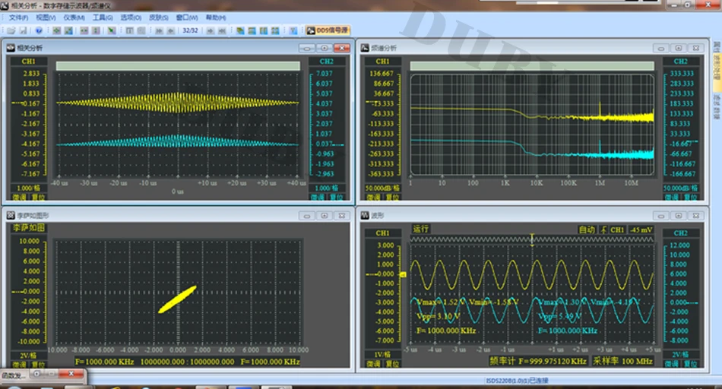Change the 1V/格 CH1 scale in waveform window
The height and width of the screenshot is (389, 722).
pyautogui.click(x=382, y=355)
